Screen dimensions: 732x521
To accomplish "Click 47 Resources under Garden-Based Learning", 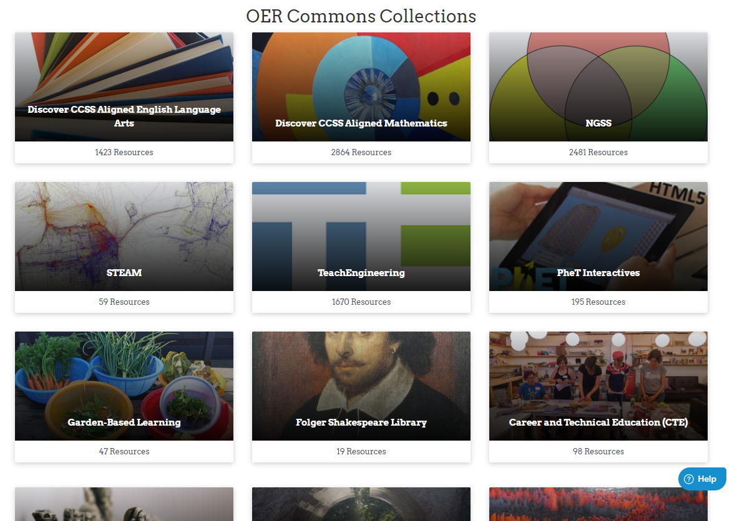I will click(x=124, y=452).
